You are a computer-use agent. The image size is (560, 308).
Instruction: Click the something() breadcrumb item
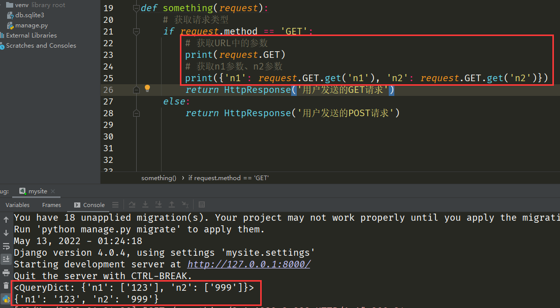pos(159,178)
